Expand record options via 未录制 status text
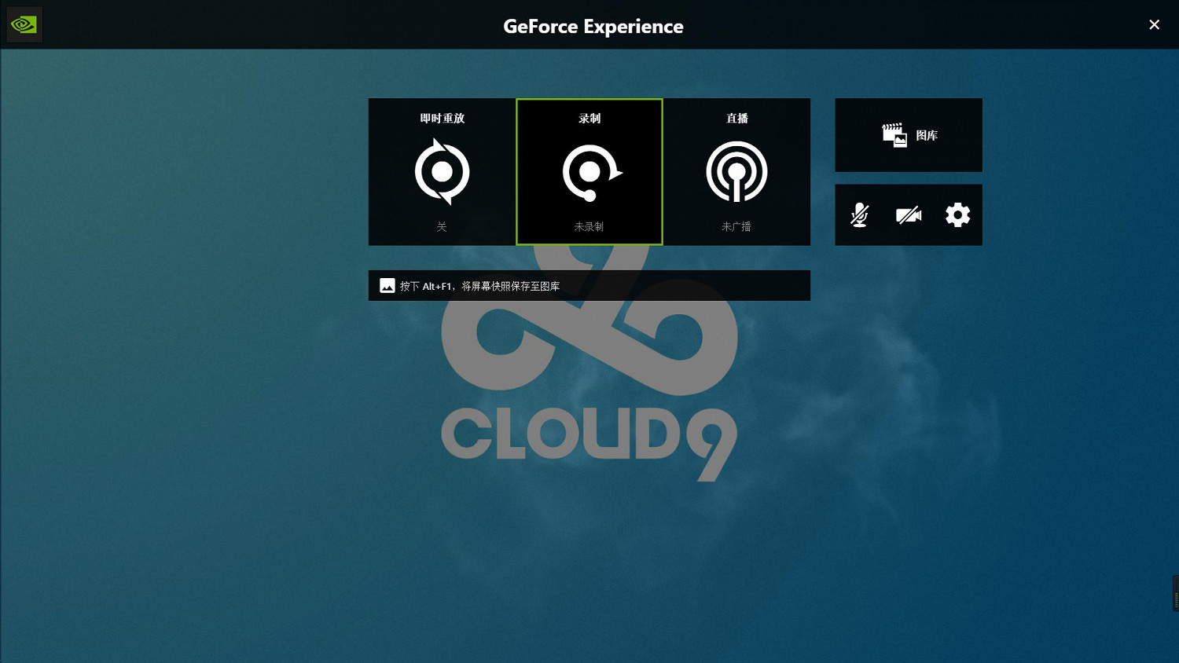 pyautogui.click(x=589, y=227)
